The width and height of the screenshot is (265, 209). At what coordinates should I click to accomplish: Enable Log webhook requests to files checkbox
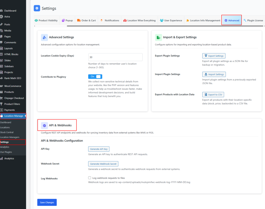(x=90, y=178)
